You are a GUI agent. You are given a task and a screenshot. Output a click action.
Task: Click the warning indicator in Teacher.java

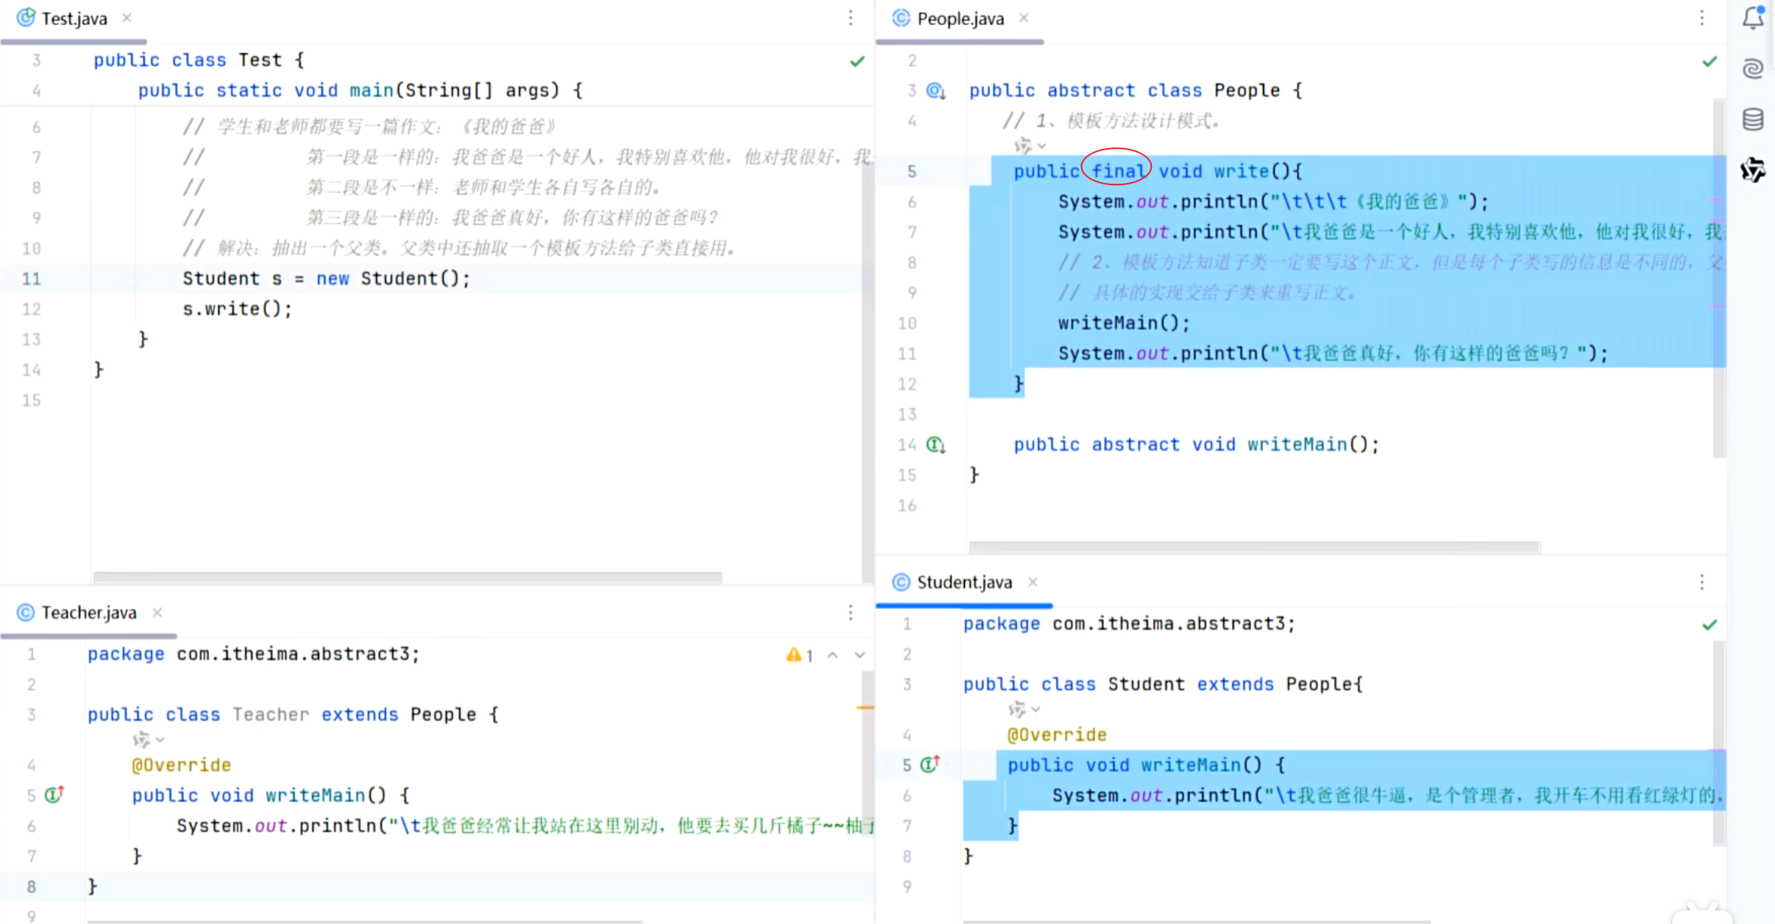(x=800, y=655)
